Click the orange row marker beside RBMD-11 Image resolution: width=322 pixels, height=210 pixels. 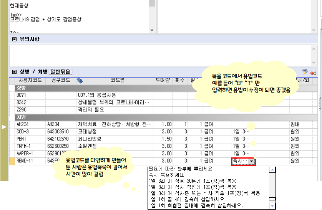[x=12, y=161]
